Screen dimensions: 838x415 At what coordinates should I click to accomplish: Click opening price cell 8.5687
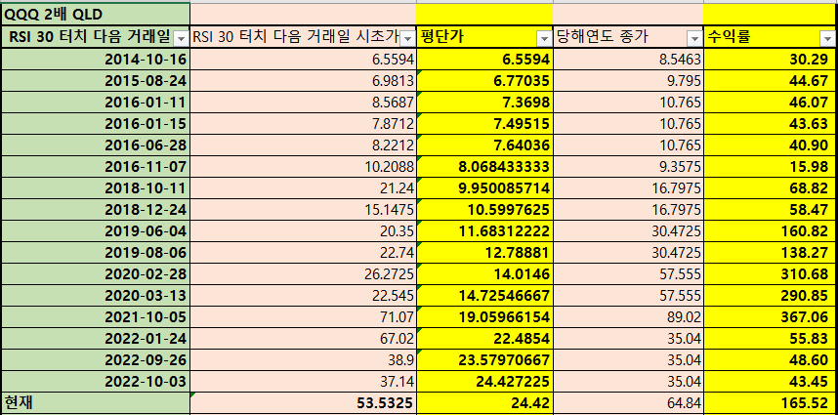303,103
